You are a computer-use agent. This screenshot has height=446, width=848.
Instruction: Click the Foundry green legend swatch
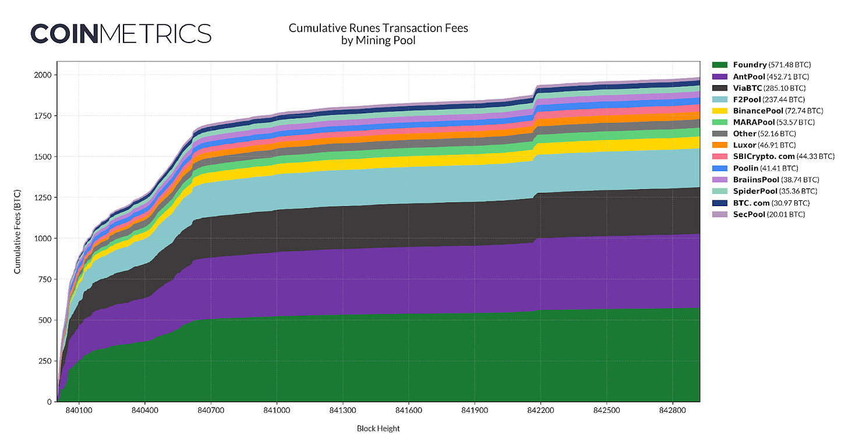(x=719, y=65)
